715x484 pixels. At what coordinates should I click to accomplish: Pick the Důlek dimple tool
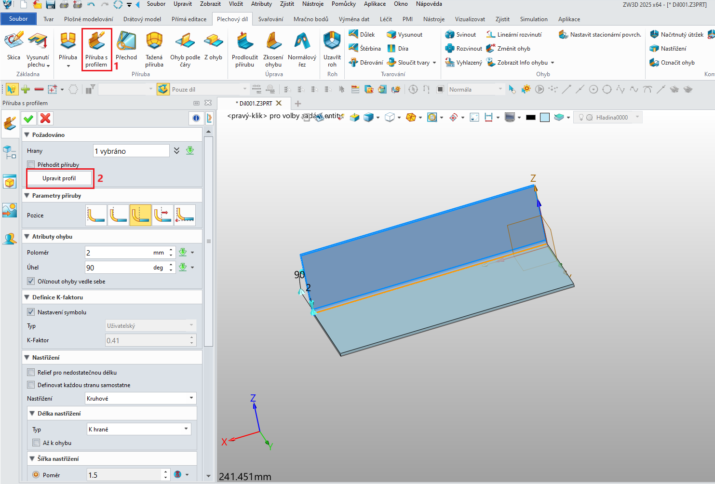click(362, 34)
